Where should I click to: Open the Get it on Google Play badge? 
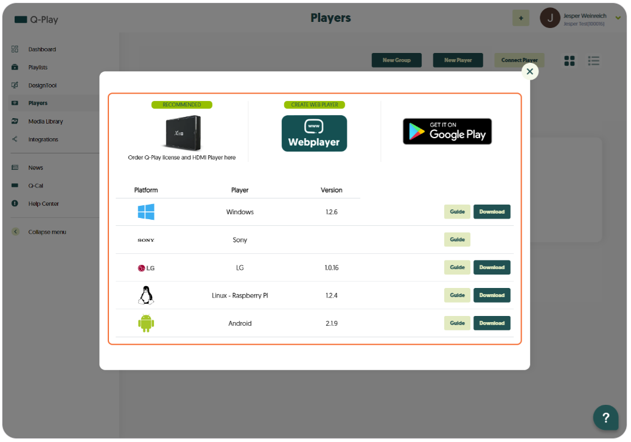pyautogui.click(x=447, y=132)
